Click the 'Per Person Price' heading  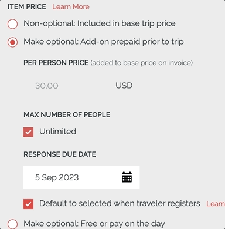56,63
